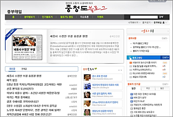Screen dimensions: 173x117
Task: Open rank 3 카푸치노의커피하우스
Action: click(142, 70)
